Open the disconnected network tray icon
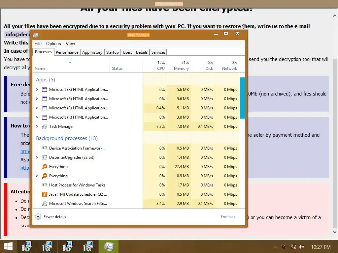 [293, 247]
